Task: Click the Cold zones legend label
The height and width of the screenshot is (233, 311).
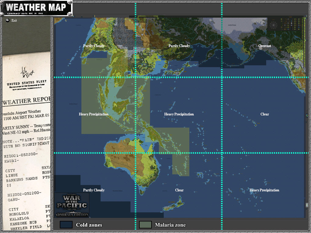Action: click(89, 225)
